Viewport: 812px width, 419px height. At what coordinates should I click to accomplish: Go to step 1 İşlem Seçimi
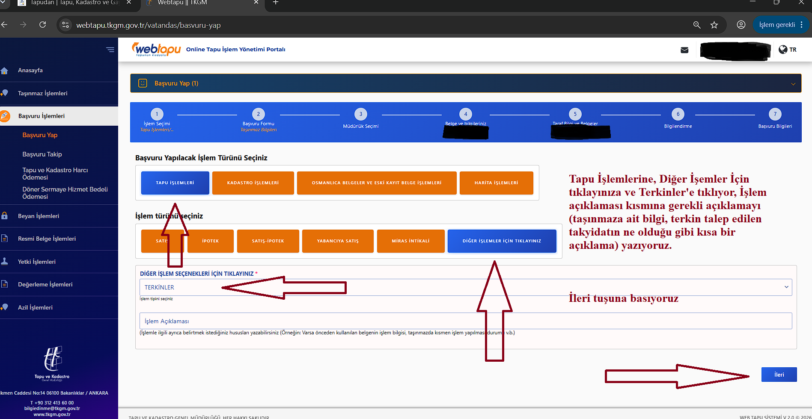(157, 114)
